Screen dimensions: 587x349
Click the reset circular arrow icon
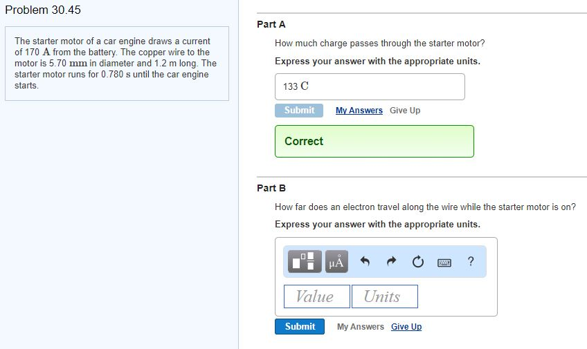click(418, 261)
